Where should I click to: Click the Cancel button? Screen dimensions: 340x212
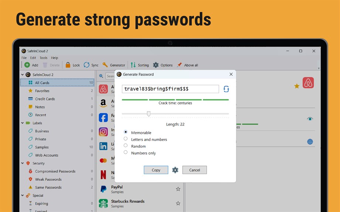coord(195,170)
